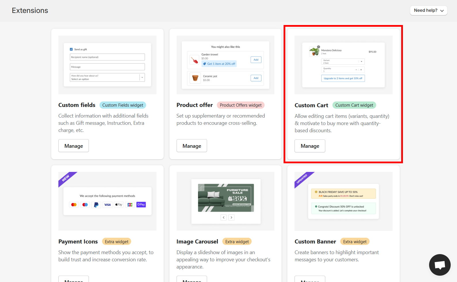Click the quantity plus stepper in cart preview

point(361,70)
